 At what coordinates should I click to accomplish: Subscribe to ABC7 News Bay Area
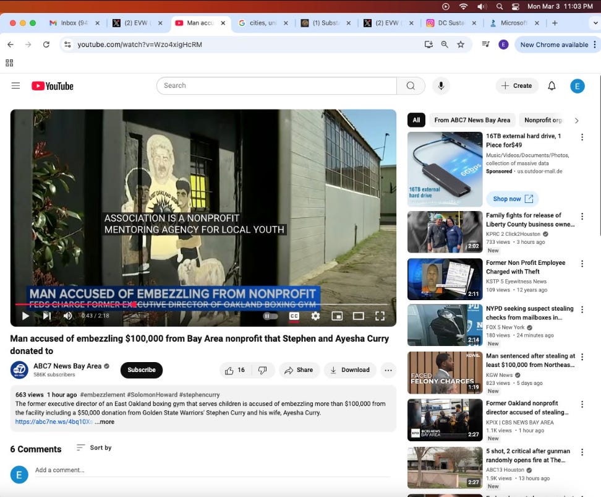142,370
